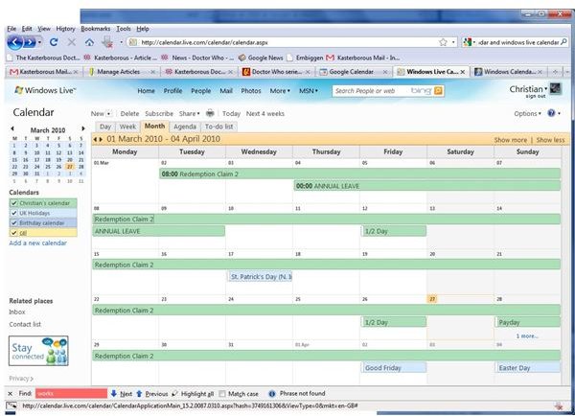
Task: Click the bookmark star in the address bar
Action: pos(443,42)
